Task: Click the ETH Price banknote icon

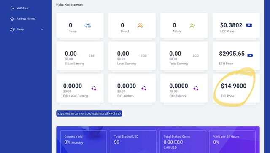Action: (x=250, y=56)
